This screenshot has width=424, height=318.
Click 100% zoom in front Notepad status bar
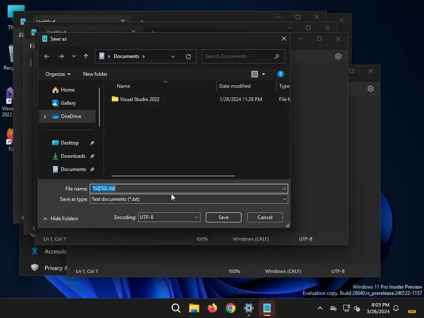(202, 239)
